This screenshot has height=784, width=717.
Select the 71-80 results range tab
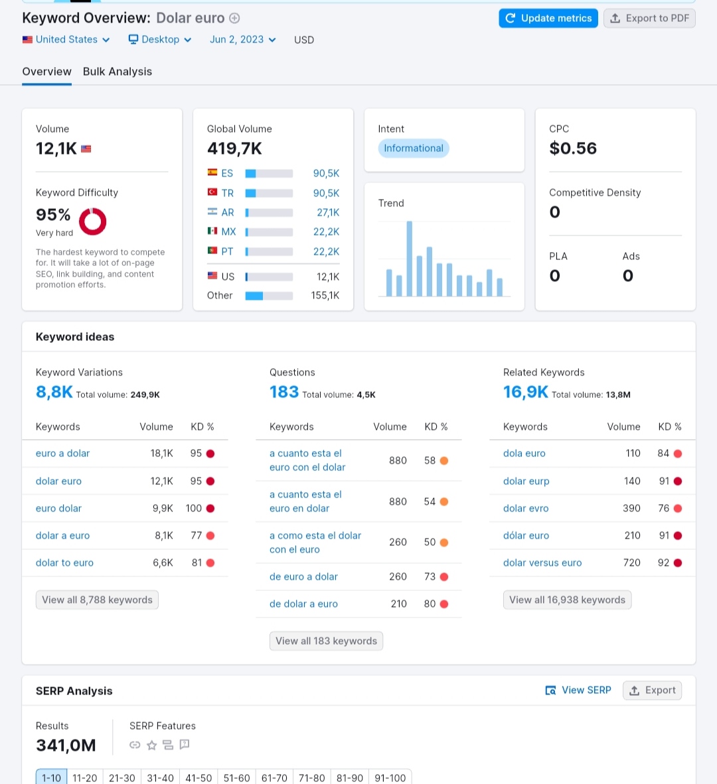click(312, 777)
